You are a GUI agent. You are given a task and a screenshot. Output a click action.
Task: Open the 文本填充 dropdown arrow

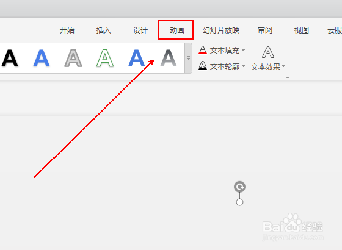[x=244, y=50]
